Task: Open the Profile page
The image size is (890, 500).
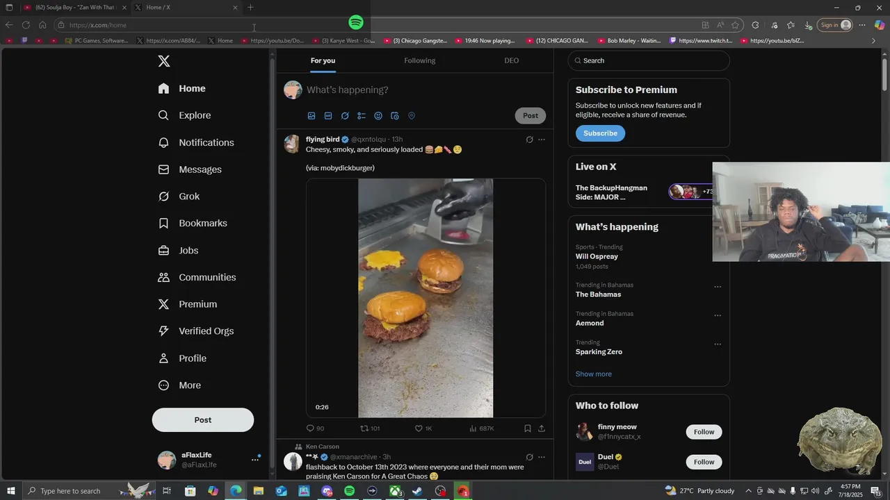Action: pos(182,358)
